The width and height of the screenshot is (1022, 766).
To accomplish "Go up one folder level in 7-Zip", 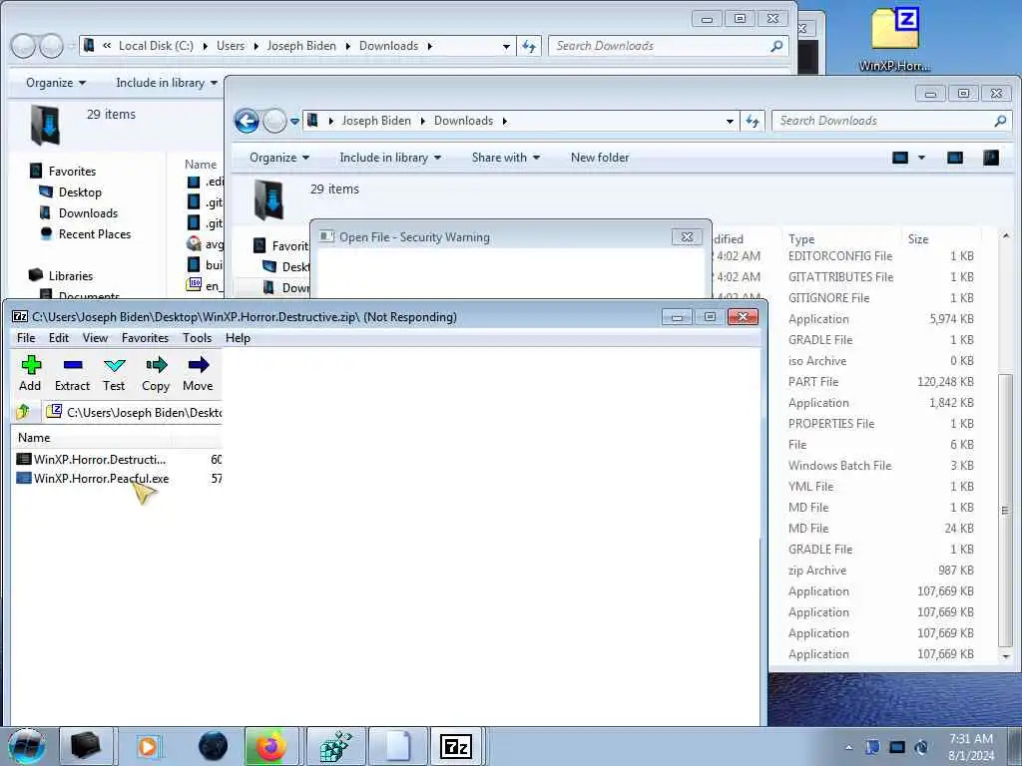I will [x=24, y=412].
